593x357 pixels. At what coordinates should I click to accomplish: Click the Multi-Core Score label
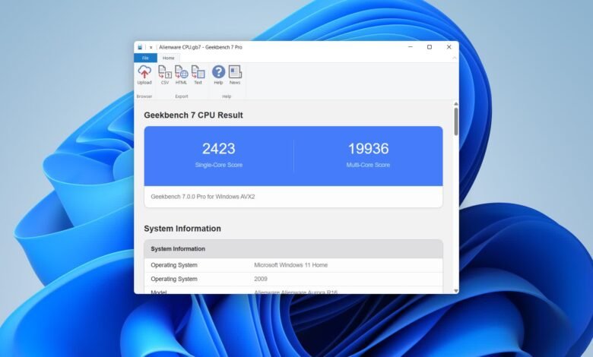pos(368,165)
